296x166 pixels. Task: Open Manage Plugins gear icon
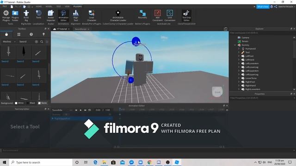[x=6, y=16]
